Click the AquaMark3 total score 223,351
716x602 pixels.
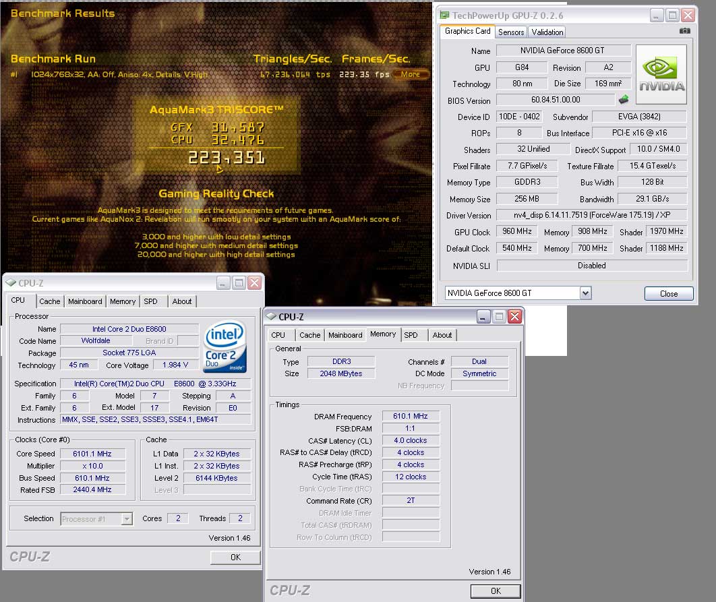227,158
